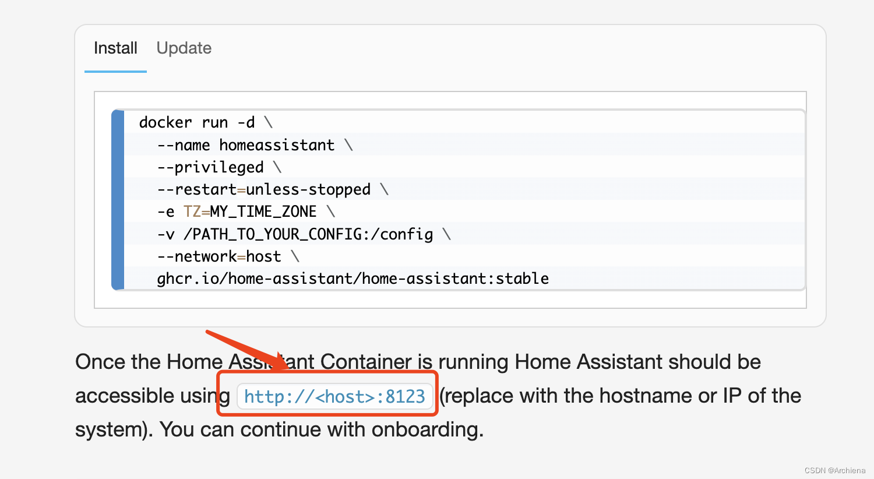
Task: Select the Install tab
Action: click(115, 48)
